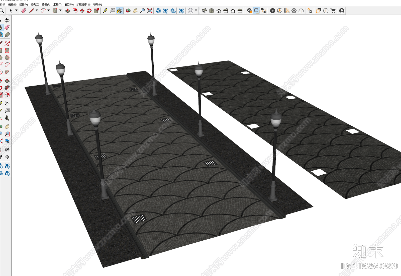Image resolution: width=401 pixels, height=276 pixels.
Task: Select Freehand tool in left toolbar
Action: coord(7,43)
